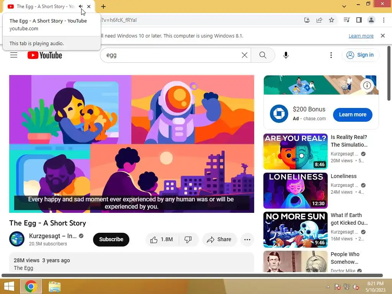Viewport: 392px width, 294px height.
Task: Switch to Chrome in the taskbar
Action: point(31,286)
